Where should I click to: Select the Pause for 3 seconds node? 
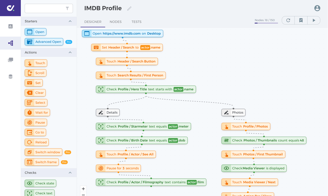point(119,168)
